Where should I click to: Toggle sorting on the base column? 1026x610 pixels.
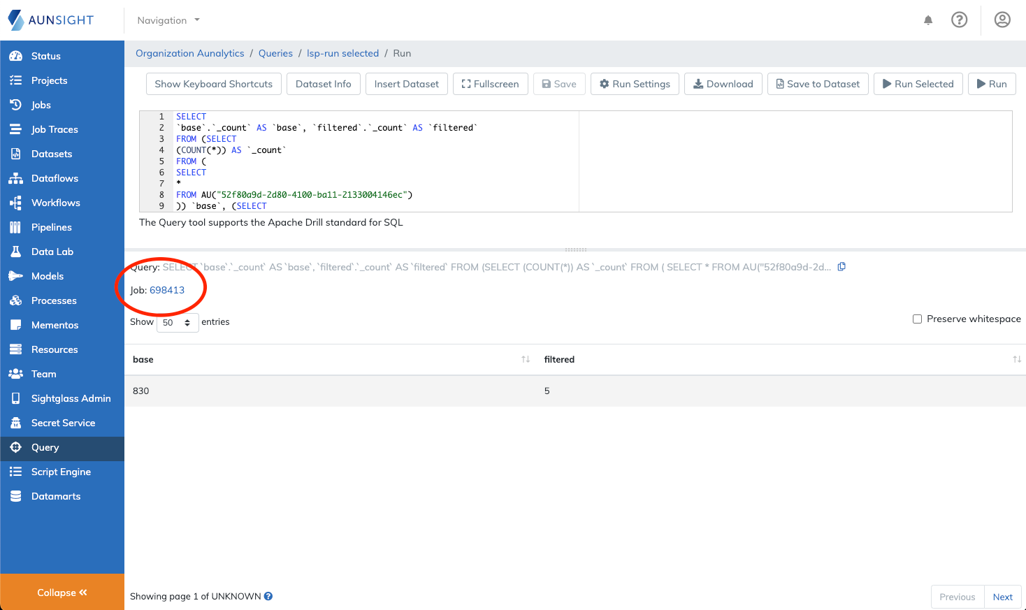click(524, 358)
